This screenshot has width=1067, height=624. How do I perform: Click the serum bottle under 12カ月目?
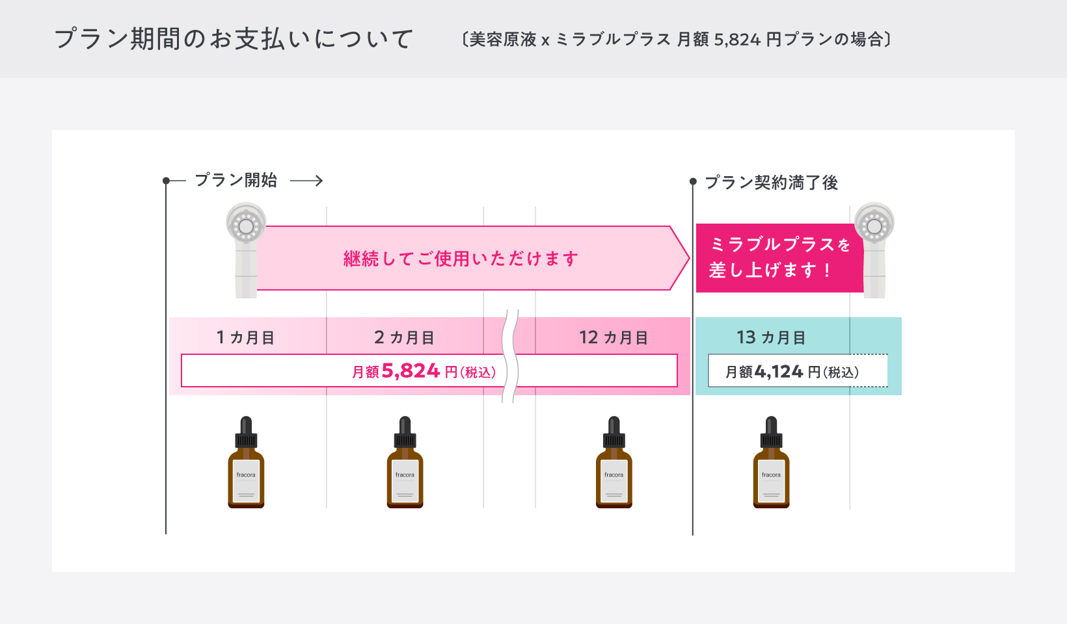pos(614,462)
